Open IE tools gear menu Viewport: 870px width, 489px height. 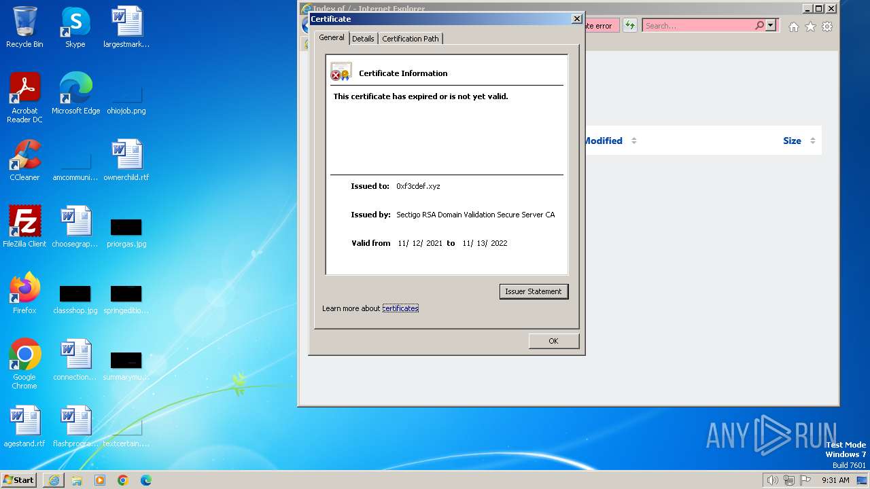pyautogui.click(x=827, y=26)
